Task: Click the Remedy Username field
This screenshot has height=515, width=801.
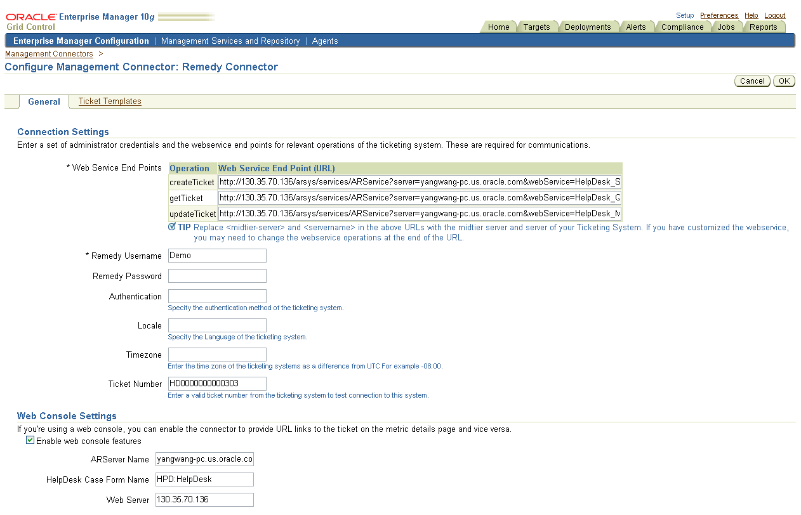Action: pos(217,256)
